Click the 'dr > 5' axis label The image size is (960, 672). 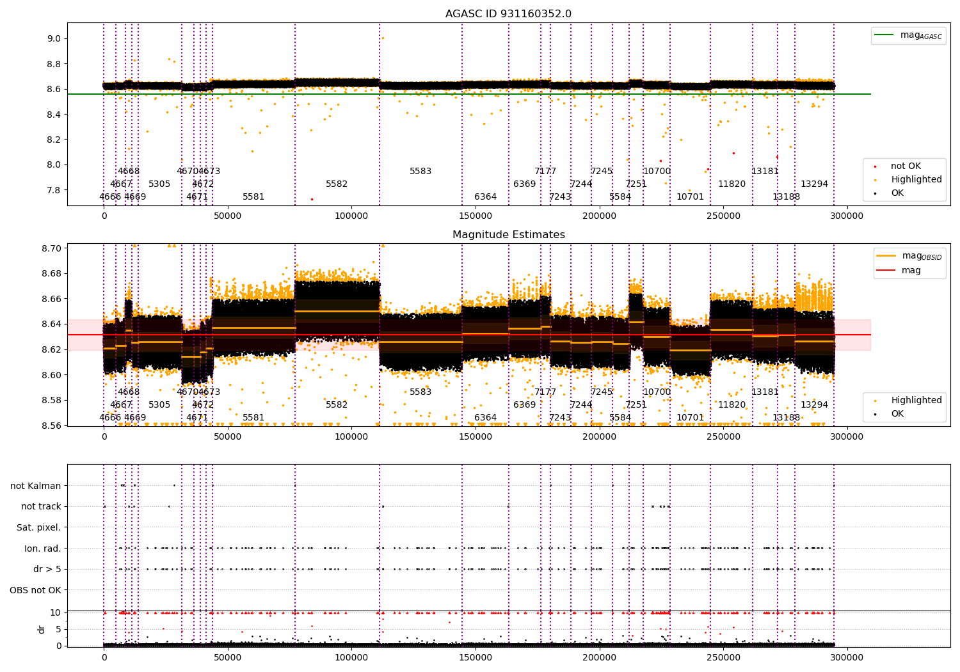point(47,570)
